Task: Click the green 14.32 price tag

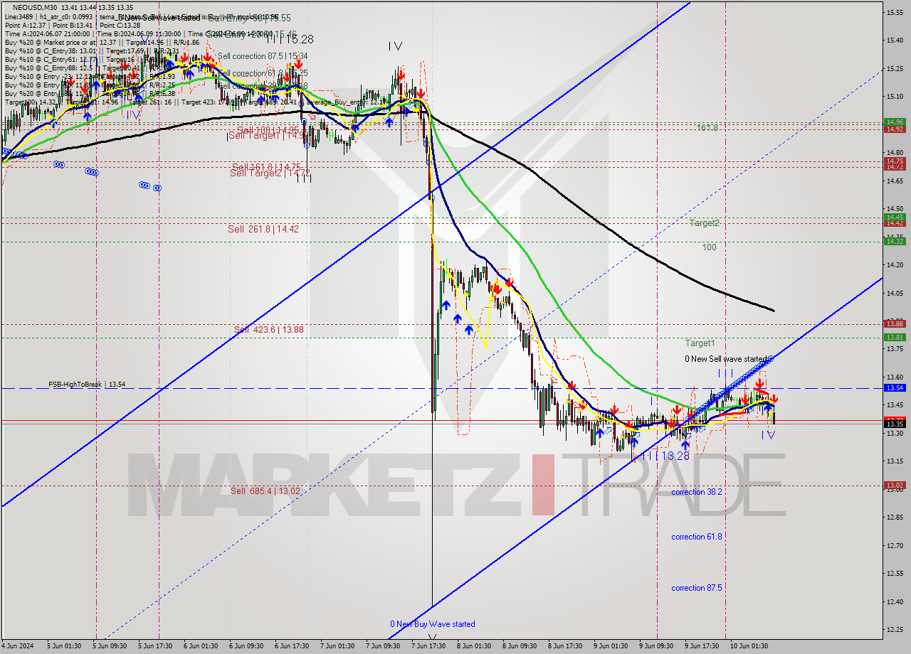Action: point(895,242)
